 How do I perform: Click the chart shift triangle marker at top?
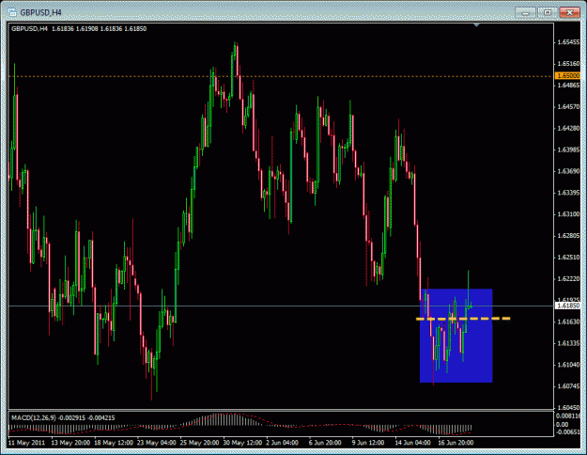coord(476,25)
